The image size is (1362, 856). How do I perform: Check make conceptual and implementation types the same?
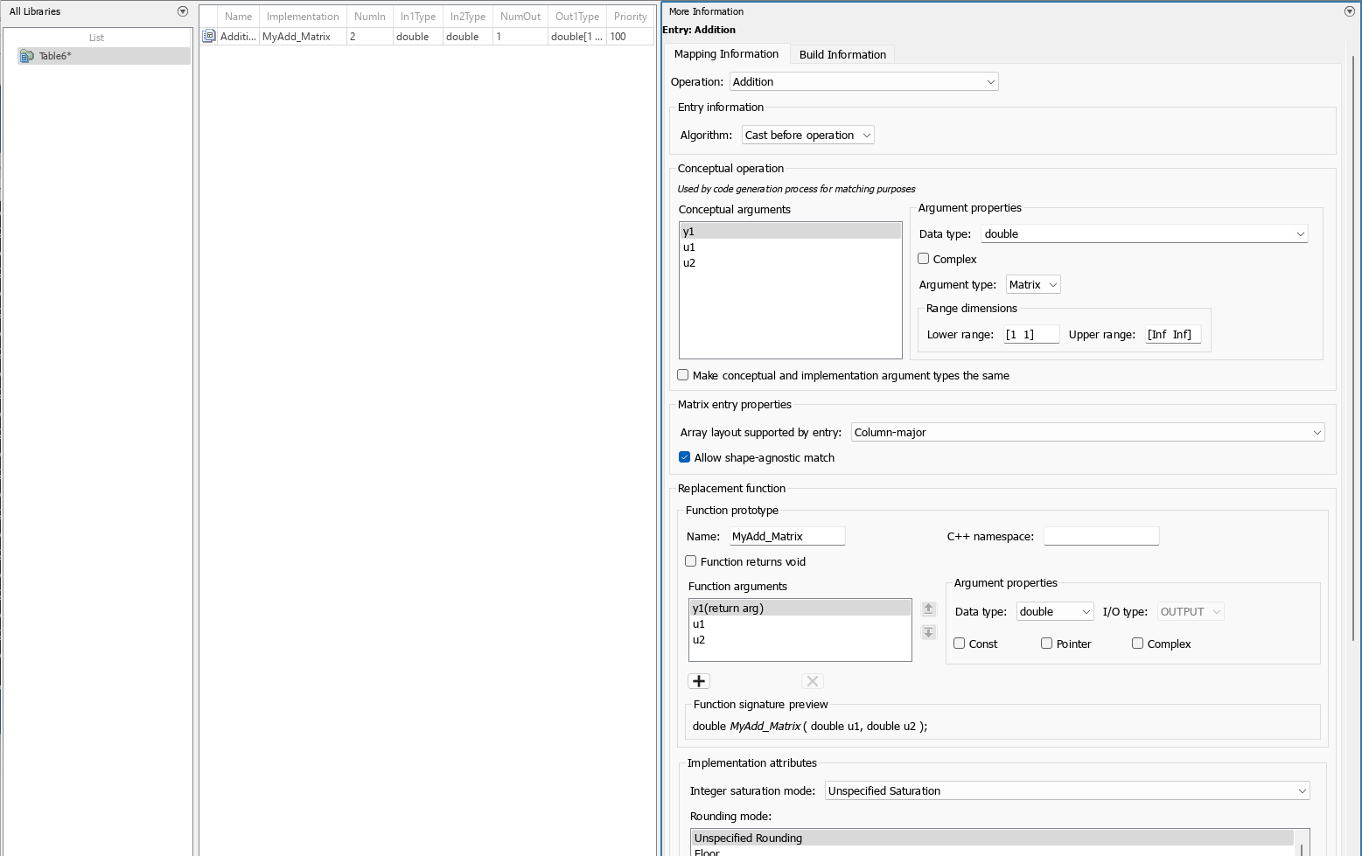coord(682,374)
